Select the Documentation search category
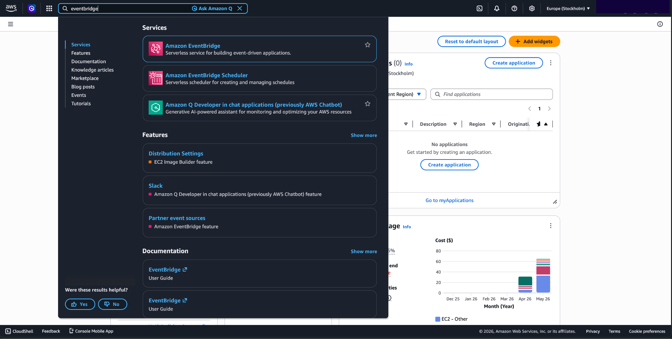Image resolution: width=672 pixels, height=339 pixels. pyautogui.click(x=89, y=62)
